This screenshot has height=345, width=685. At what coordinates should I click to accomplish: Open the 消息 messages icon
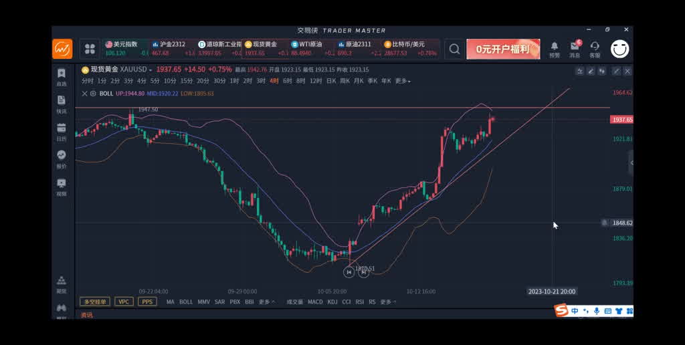575,49
